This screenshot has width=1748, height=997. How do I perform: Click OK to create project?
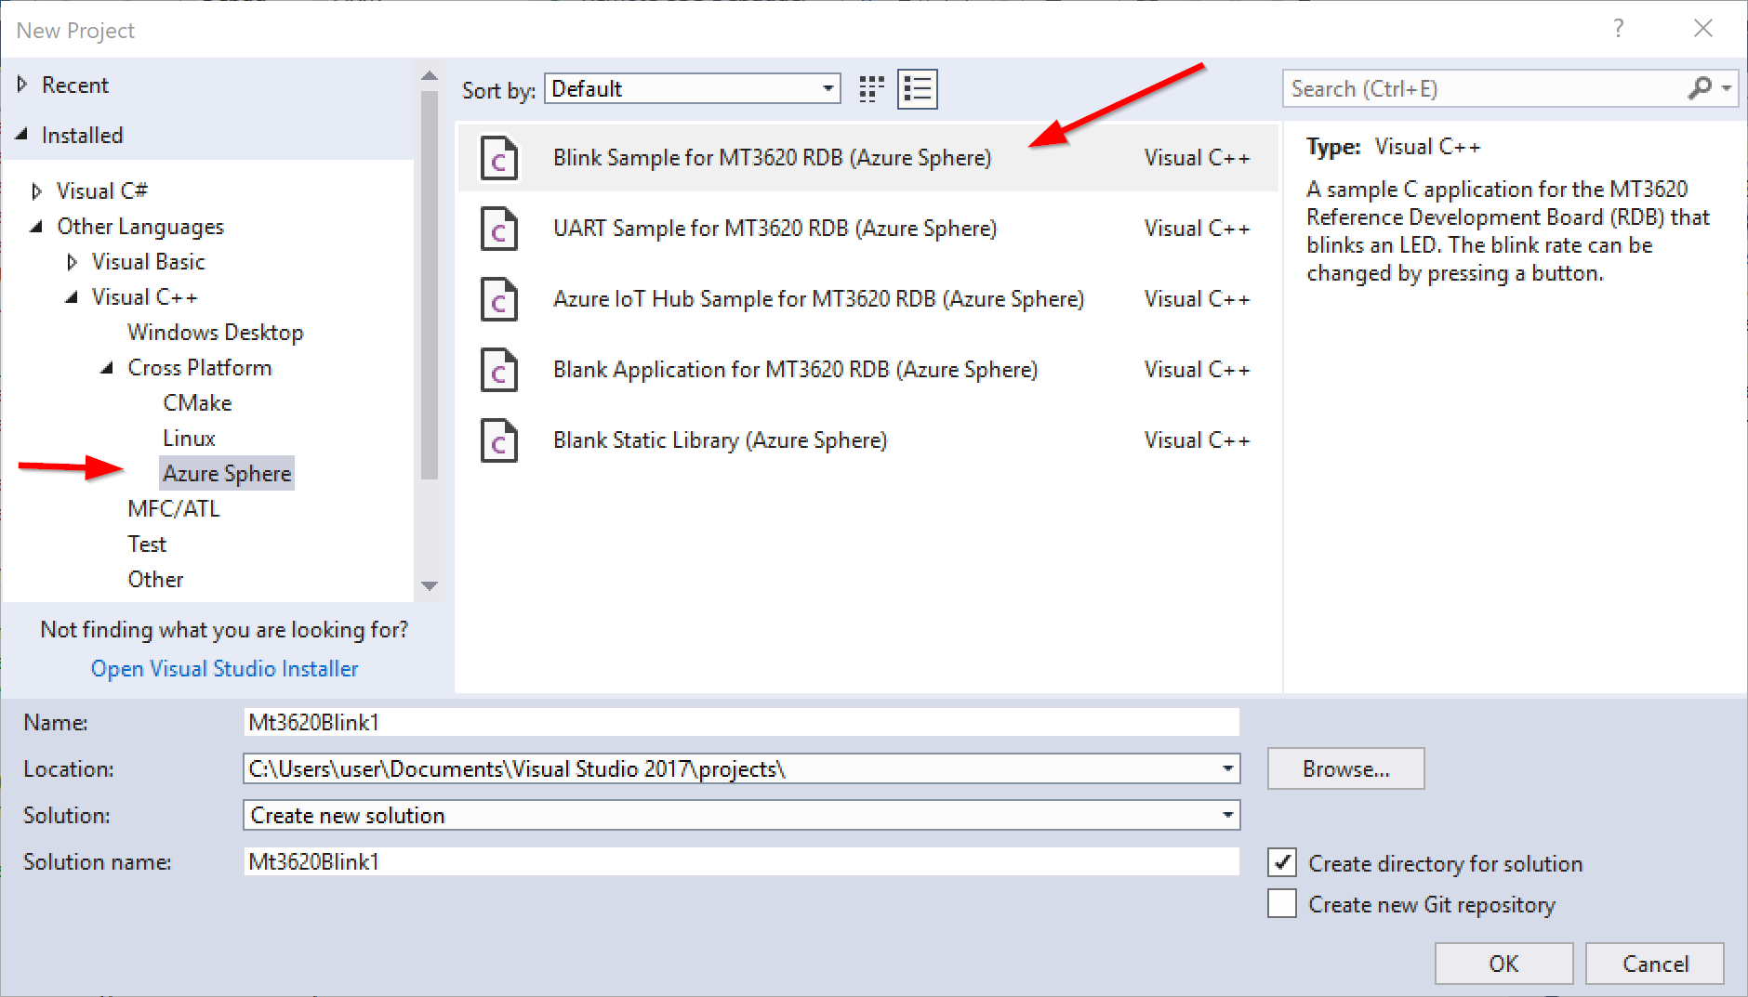(x=1503, y=964)
